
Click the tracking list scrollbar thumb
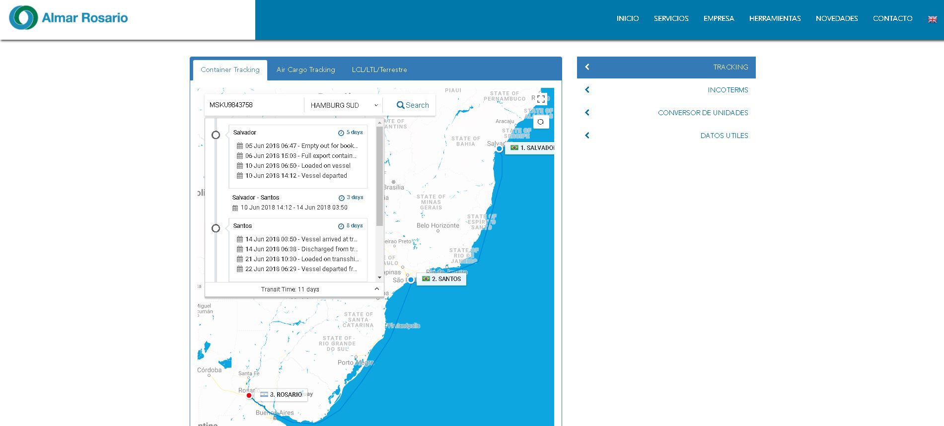pyautogui.click(x=379, y=176)
